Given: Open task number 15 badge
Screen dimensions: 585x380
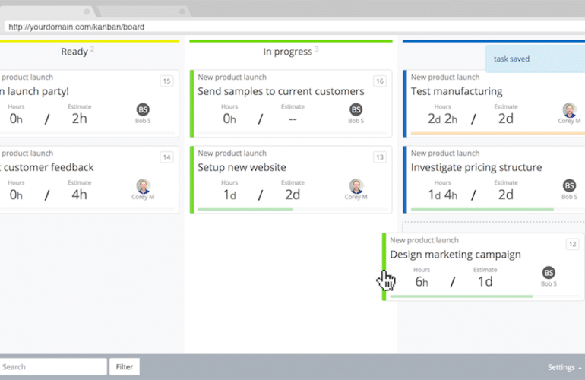Looking at the screenshot, I should click(167, 81).
